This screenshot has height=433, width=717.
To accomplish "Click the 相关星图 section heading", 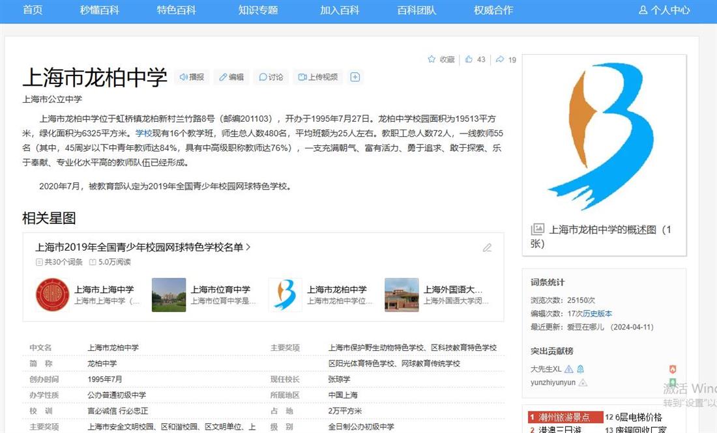I will coord(49,218).
